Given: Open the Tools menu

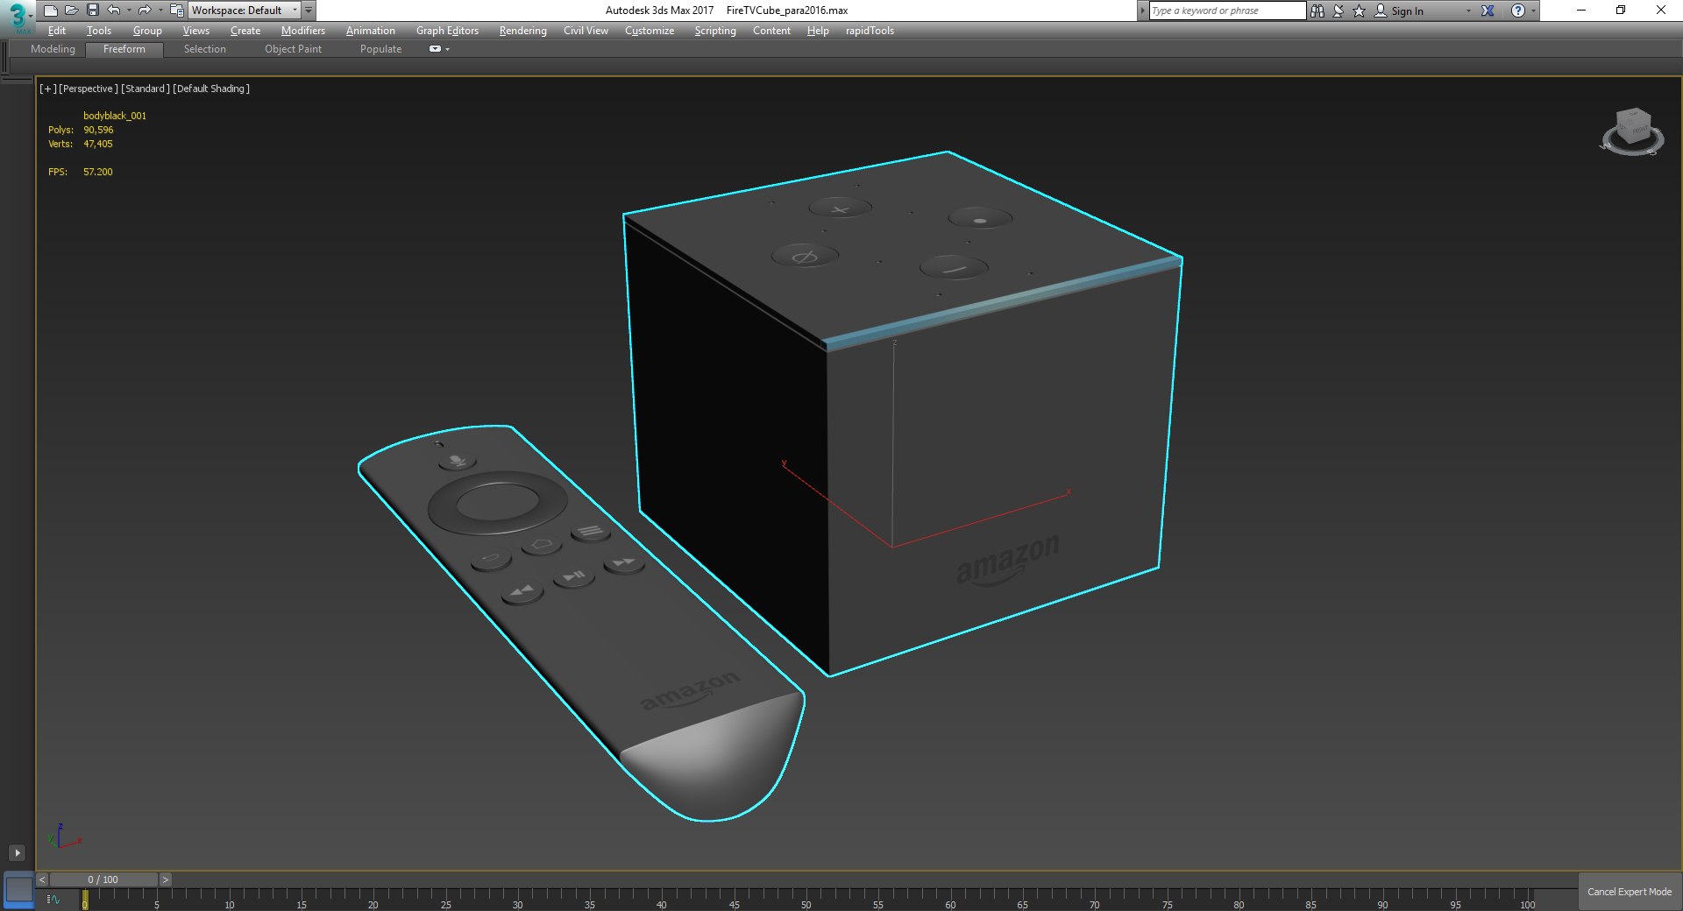Looking at the screenshot, I should click(x=99, y=31).
